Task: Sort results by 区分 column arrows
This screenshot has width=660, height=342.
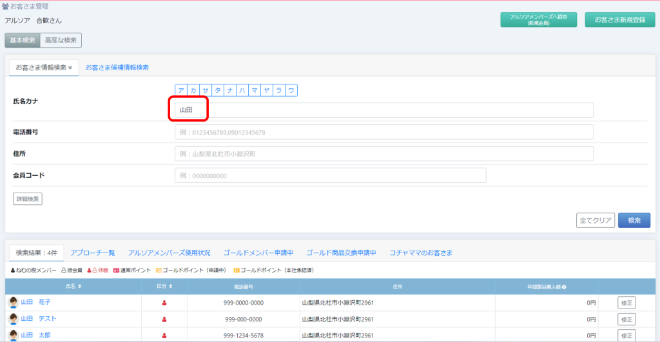Action: click(170, 286)
